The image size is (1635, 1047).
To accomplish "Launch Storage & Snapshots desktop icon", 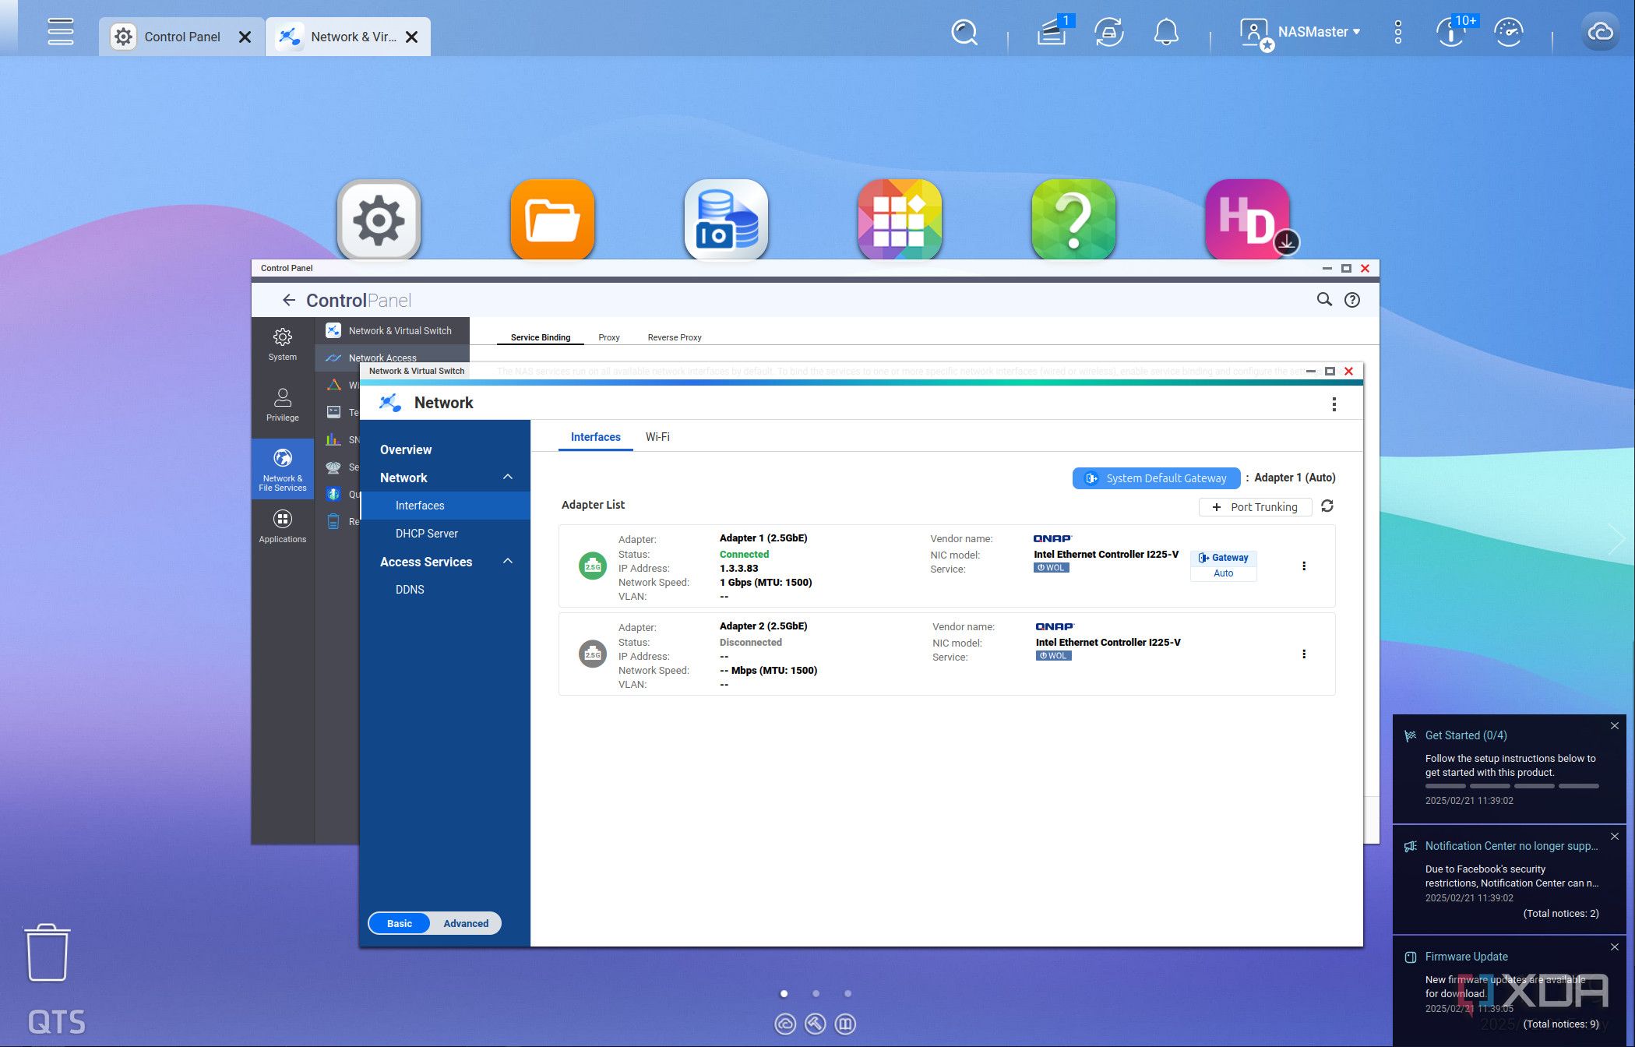I will (726, 220).
